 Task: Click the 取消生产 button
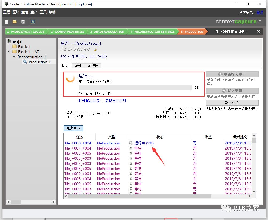tap(232, 103)
